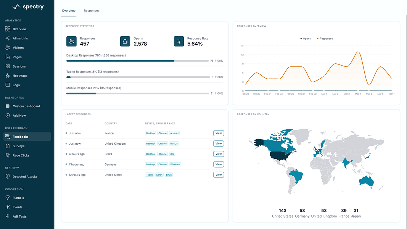Open the Detected Attacks shield icon
This screenshot has height=229, width=407.
click(8, 177)
